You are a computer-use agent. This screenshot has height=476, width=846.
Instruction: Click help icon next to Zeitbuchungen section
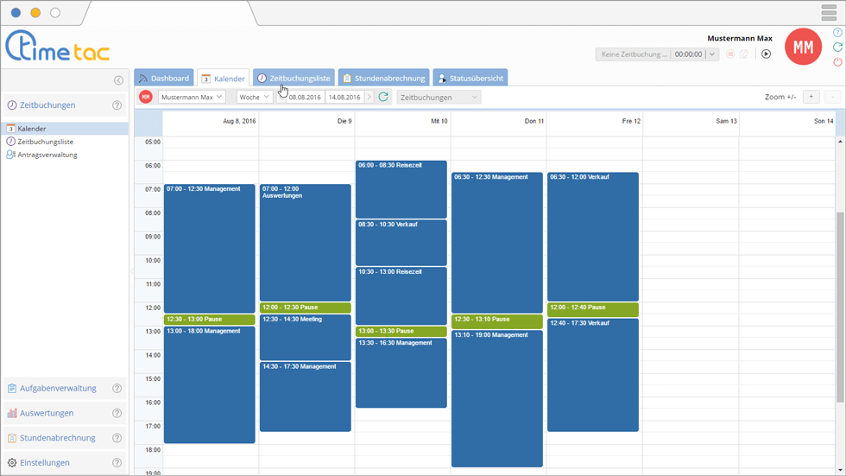pyautogui.click(x=117, y=105)
